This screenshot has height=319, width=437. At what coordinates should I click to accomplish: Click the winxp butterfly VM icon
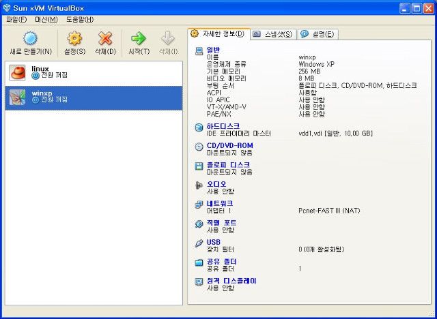pos(17,97)
